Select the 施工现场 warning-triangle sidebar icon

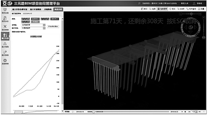click(x=5, y=45)
